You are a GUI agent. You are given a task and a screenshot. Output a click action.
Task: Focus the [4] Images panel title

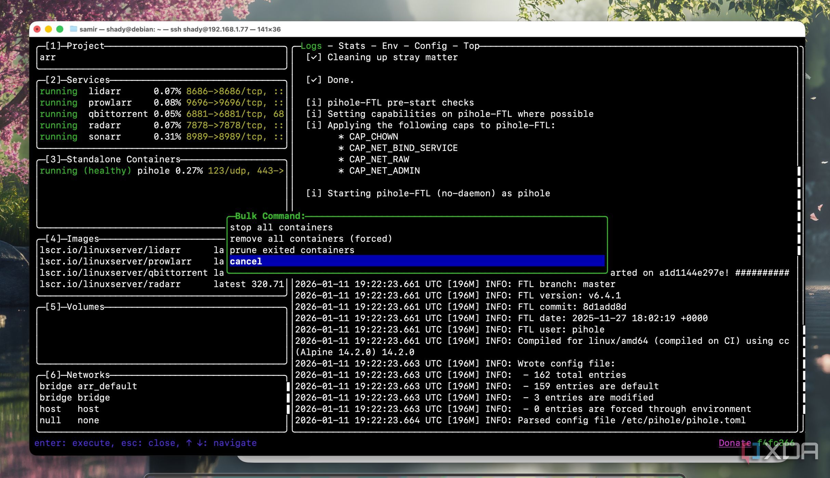click(72, 239)
